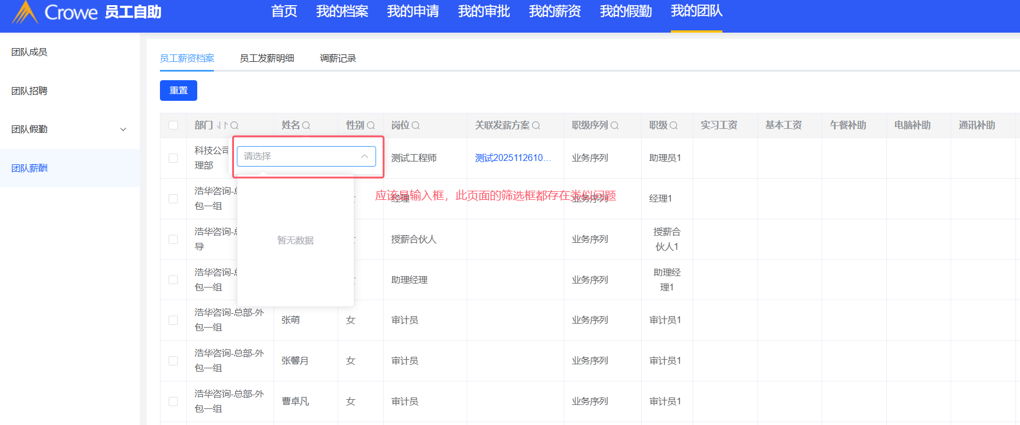Image resolution: width=1020 pixels, height=425 pixels.
Task: Click the 职级序列 column search icon
Action: coord(615,125)
